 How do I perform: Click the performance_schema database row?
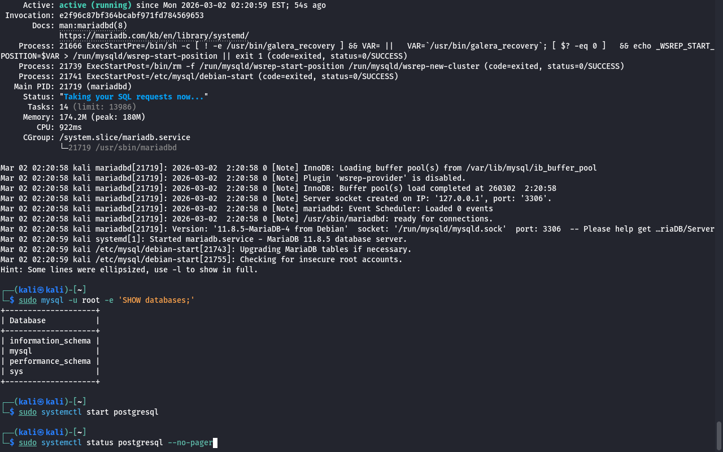[50, 361]
